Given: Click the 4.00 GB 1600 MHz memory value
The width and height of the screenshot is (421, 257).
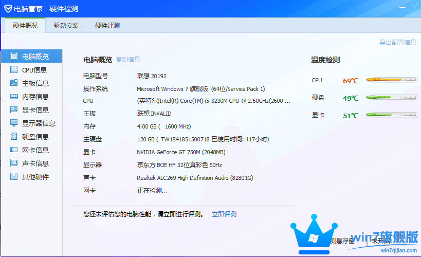Looking at the screenshot, I should tap(164, 126).
